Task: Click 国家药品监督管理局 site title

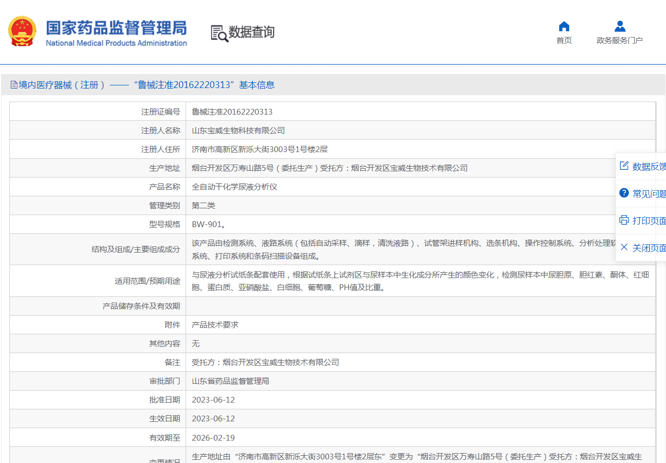Action: 116,28
